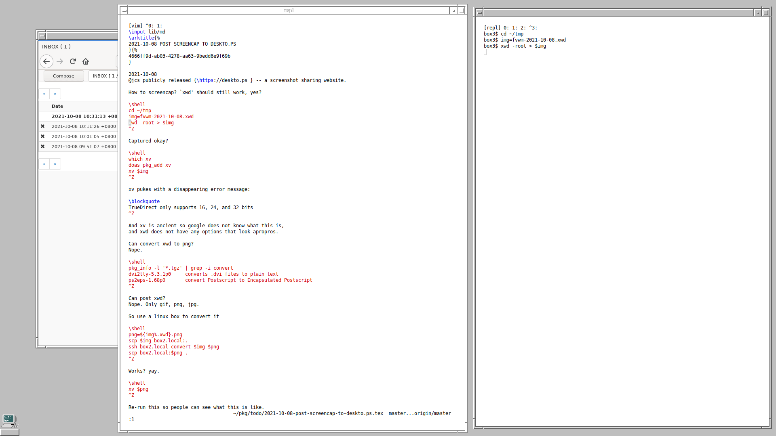Click X mark on 10:01:05 message
Screen dimensions: 776x436
pyautogui.click(x=43, y=136)
